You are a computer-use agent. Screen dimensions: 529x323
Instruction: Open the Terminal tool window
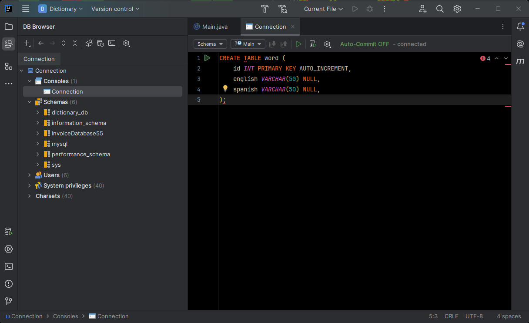[8, 266]
